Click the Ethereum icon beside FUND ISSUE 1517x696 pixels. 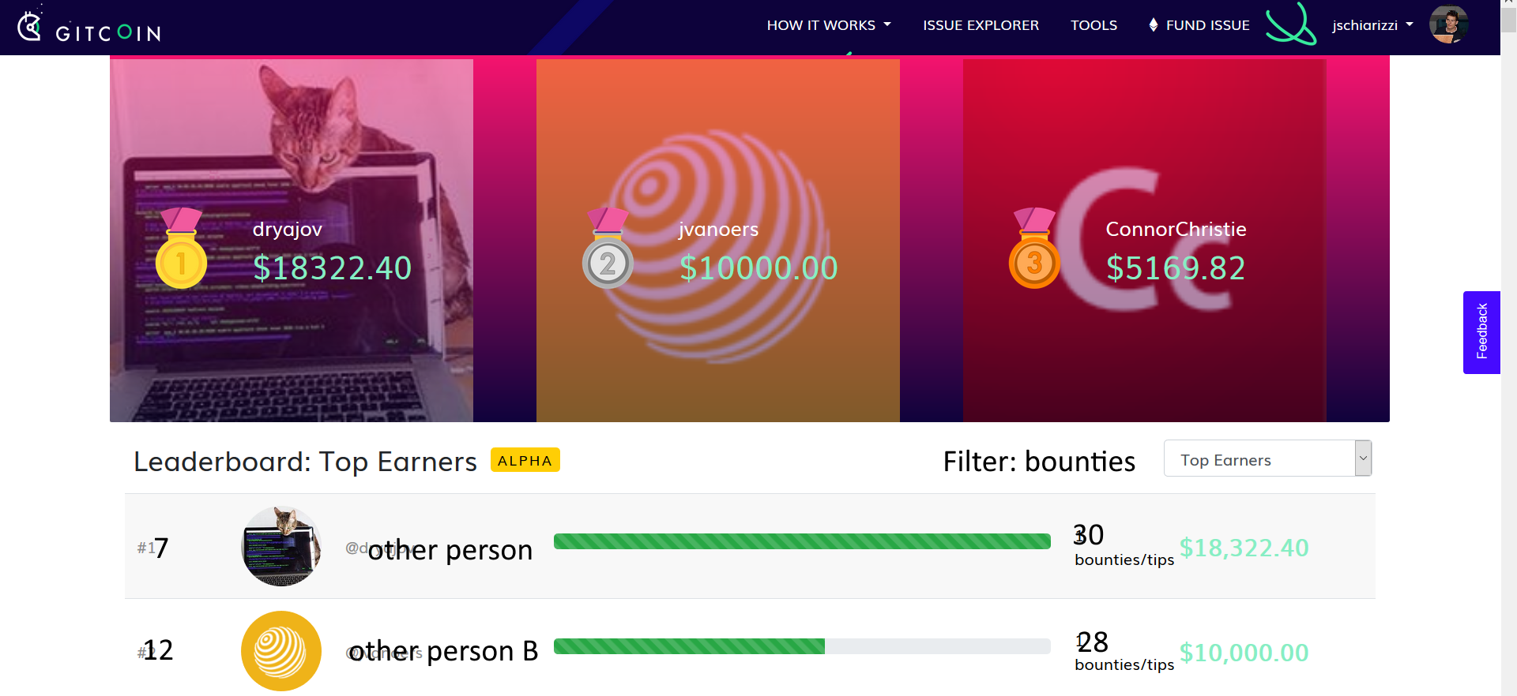(1153, 24)
